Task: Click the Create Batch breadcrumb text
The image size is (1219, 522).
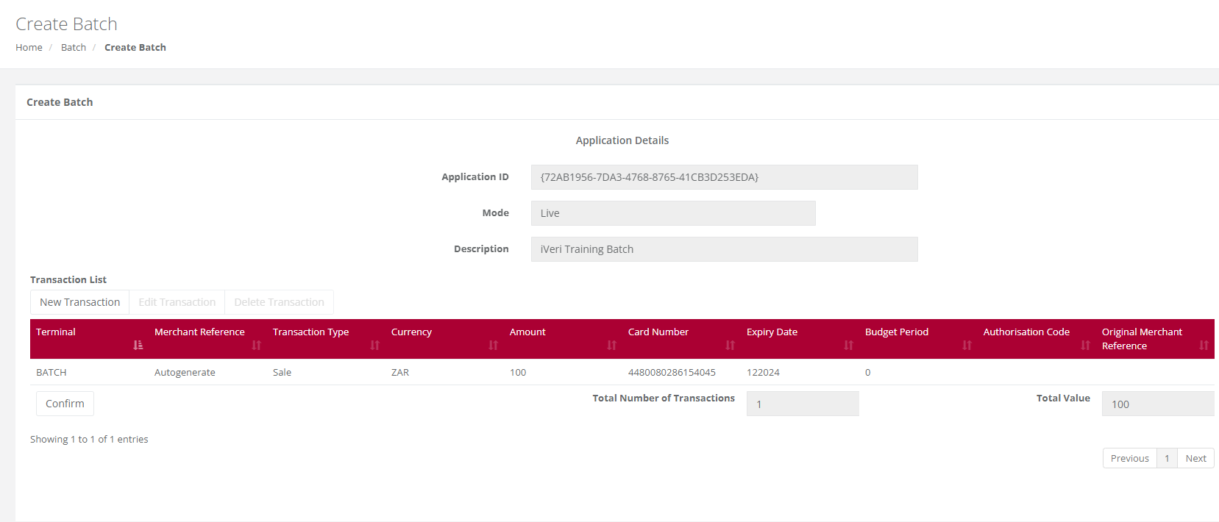Action: click(x=135, y=47)
